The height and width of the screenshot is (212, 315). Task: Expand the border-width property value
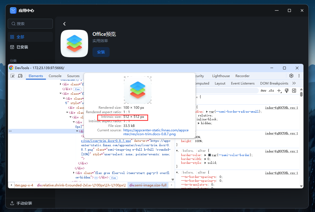(205, 159)
